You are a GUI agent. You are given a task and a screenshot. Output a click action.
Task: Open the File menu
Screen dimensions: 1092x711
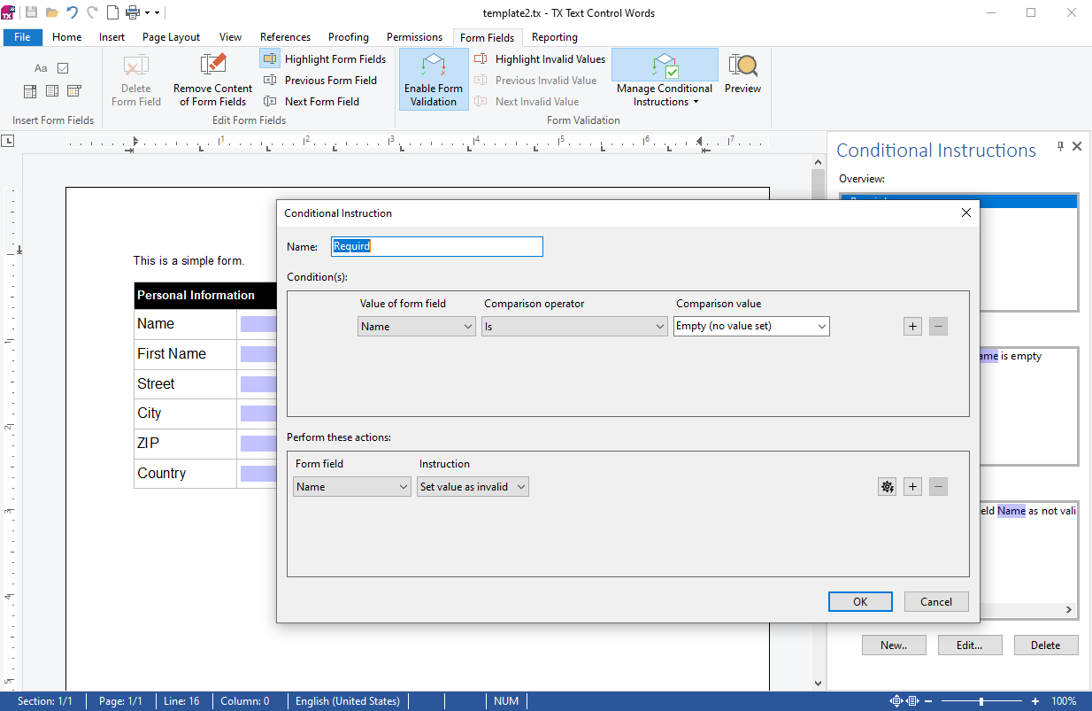[22, 37]
